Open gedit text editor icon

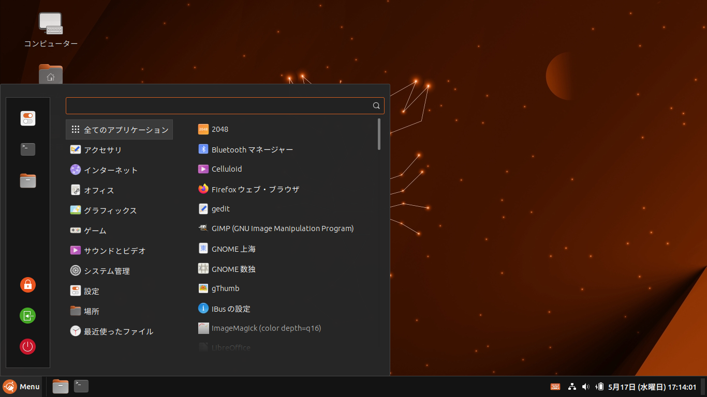(203, 209)
